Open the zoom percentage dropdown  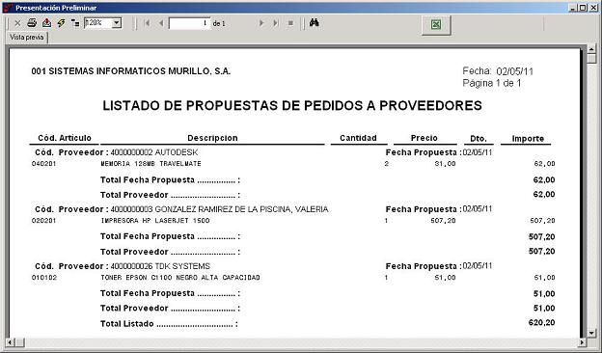coord(117,23)
